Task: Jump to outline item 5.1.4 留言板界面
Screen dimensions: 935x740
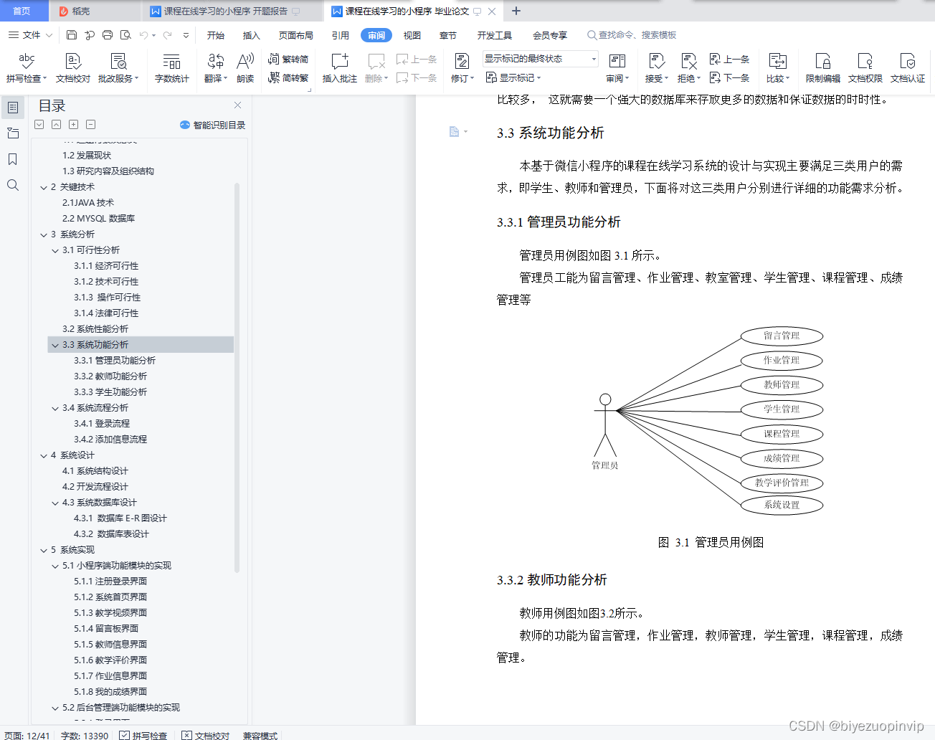Action: coord(106,629)
